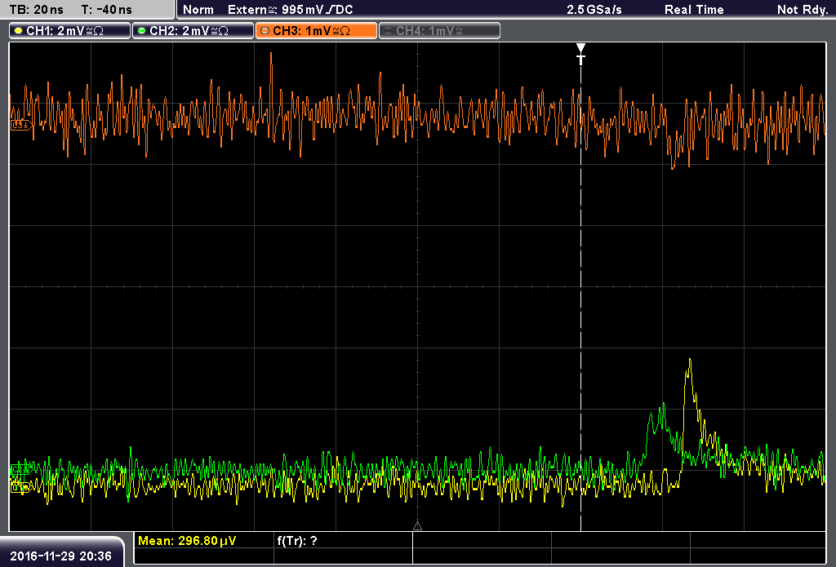Select the CH2 2 mV channel tab
The image size is (836, 567).
[x=193, y=31]
